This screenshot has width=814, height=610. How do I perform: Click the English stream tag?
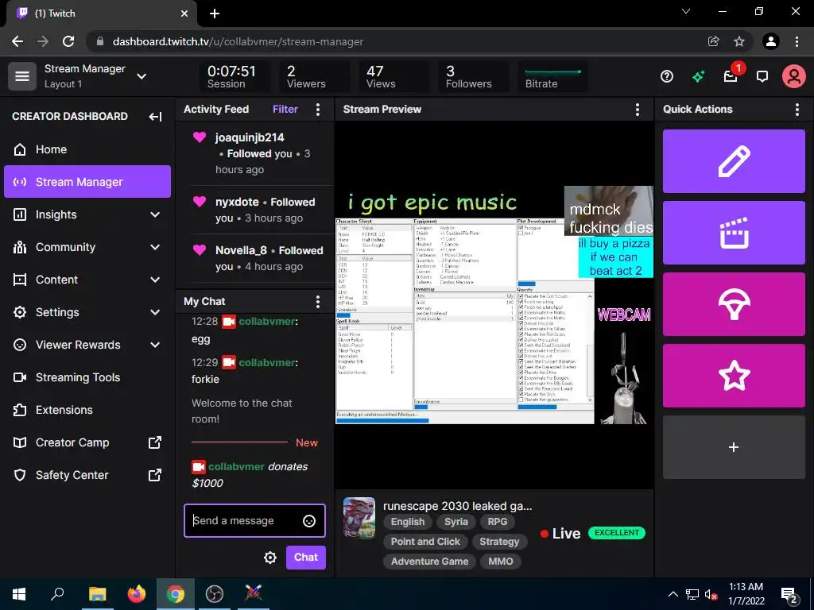tap(408, 522)
